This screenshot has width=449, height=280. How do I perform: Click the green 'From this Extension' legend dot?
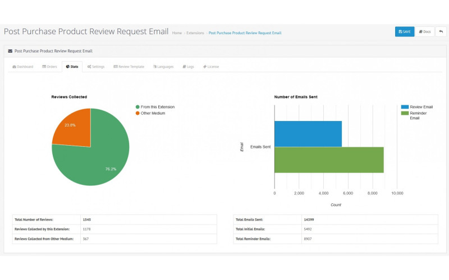point(138,107)
